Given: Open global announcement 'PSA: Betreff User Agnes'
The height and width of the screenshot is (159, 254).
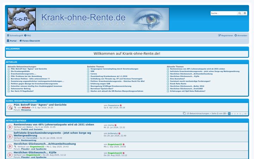Looking at the screenshot, I should (x=40, y=105).
